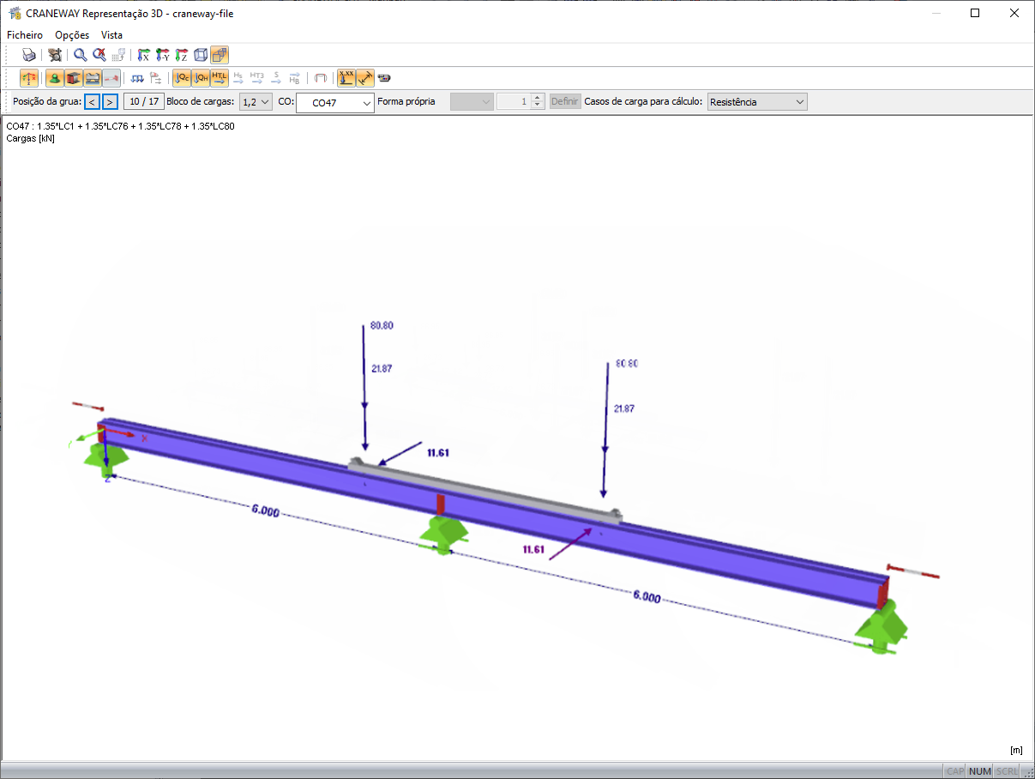Click the Cargas [kN] label
The height and width of the screenshot is (779, 1035).
tap(30, 138)
